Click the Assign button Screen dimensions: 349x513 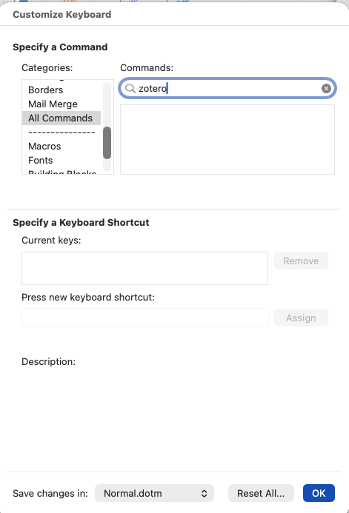301,318
